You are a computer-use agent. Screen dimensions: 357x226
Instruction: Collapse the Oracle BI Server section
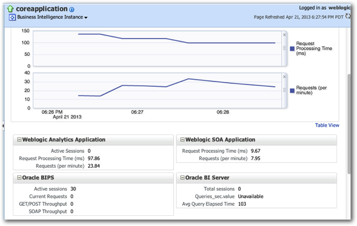(x=183, y=177)
